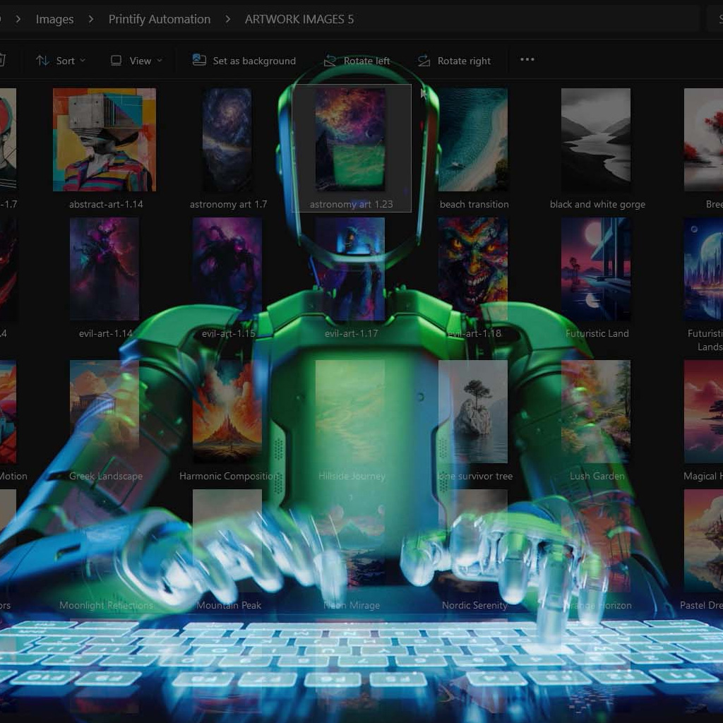The width and height of the screenshot is (723, 723).
Task: Click the Sort arrows icon in toolbar
Action: pos(42,61)
